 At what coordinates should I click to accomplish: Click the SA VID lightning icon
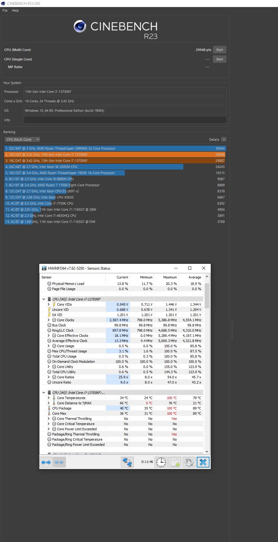(x=49, y=315)
